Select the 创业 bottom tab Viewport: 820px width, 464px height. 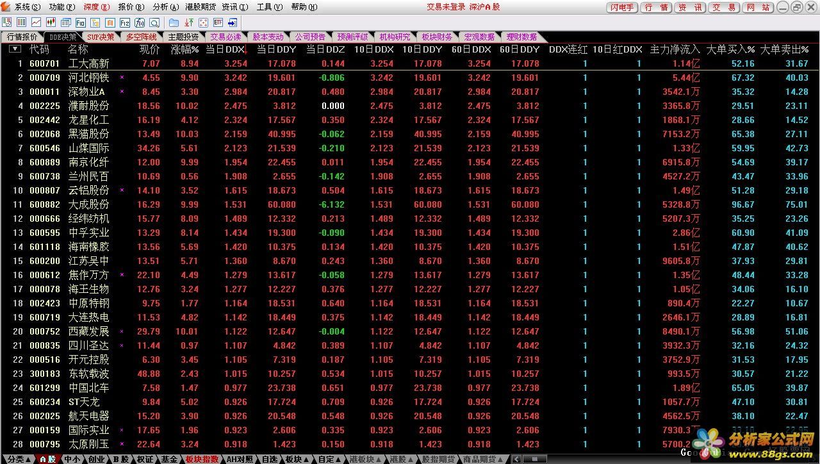pyautogui.click(x=96, y=460)
